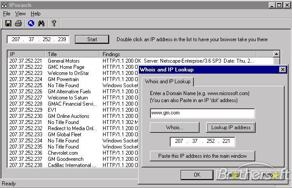
Task: Open the File menu
Action: click(7, 14)
